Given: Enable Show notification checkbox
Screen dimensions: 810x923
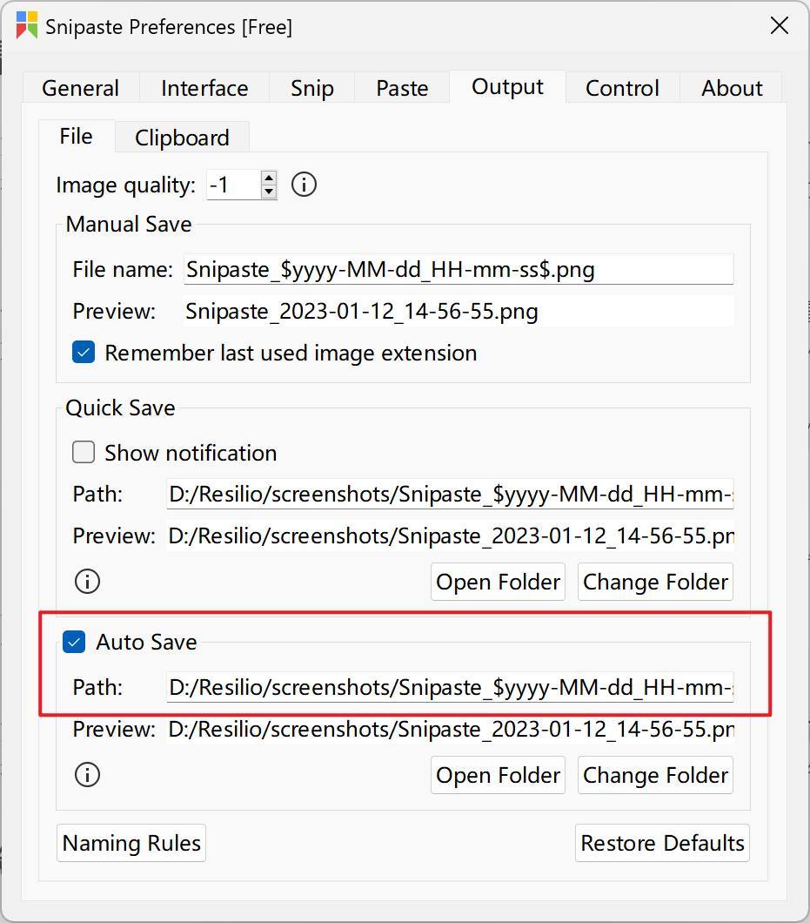Looking at the screenshot, I should click(84, 453).
